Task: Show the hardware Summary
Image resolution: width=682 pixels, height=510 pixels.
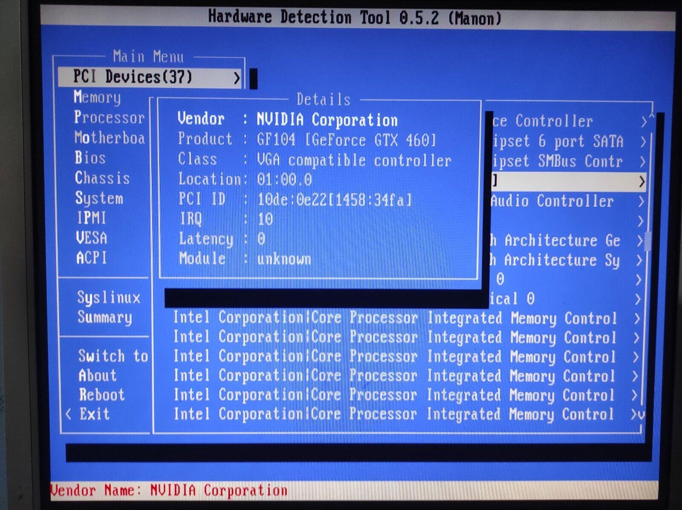Action: [104, 318]
